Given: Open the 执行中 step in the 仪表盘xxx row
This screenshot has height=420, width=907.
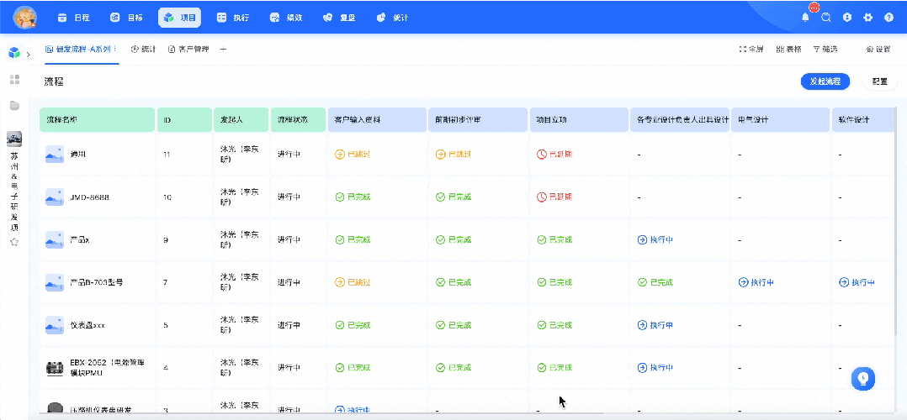Looking at the screenshot, I should (x=655, y=325).
